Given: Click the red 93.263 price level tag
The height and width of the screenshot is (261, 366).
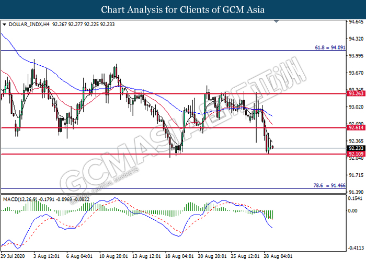Looking at the screenshot, I should point(356,93).
